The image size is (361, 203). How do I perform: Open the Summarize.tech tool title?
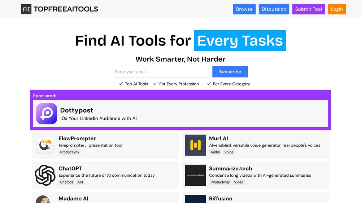[x=230, y=168]
